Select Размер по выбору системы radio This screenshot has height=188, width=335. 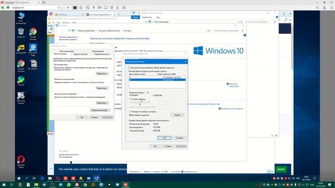click(x=130, y=111)
